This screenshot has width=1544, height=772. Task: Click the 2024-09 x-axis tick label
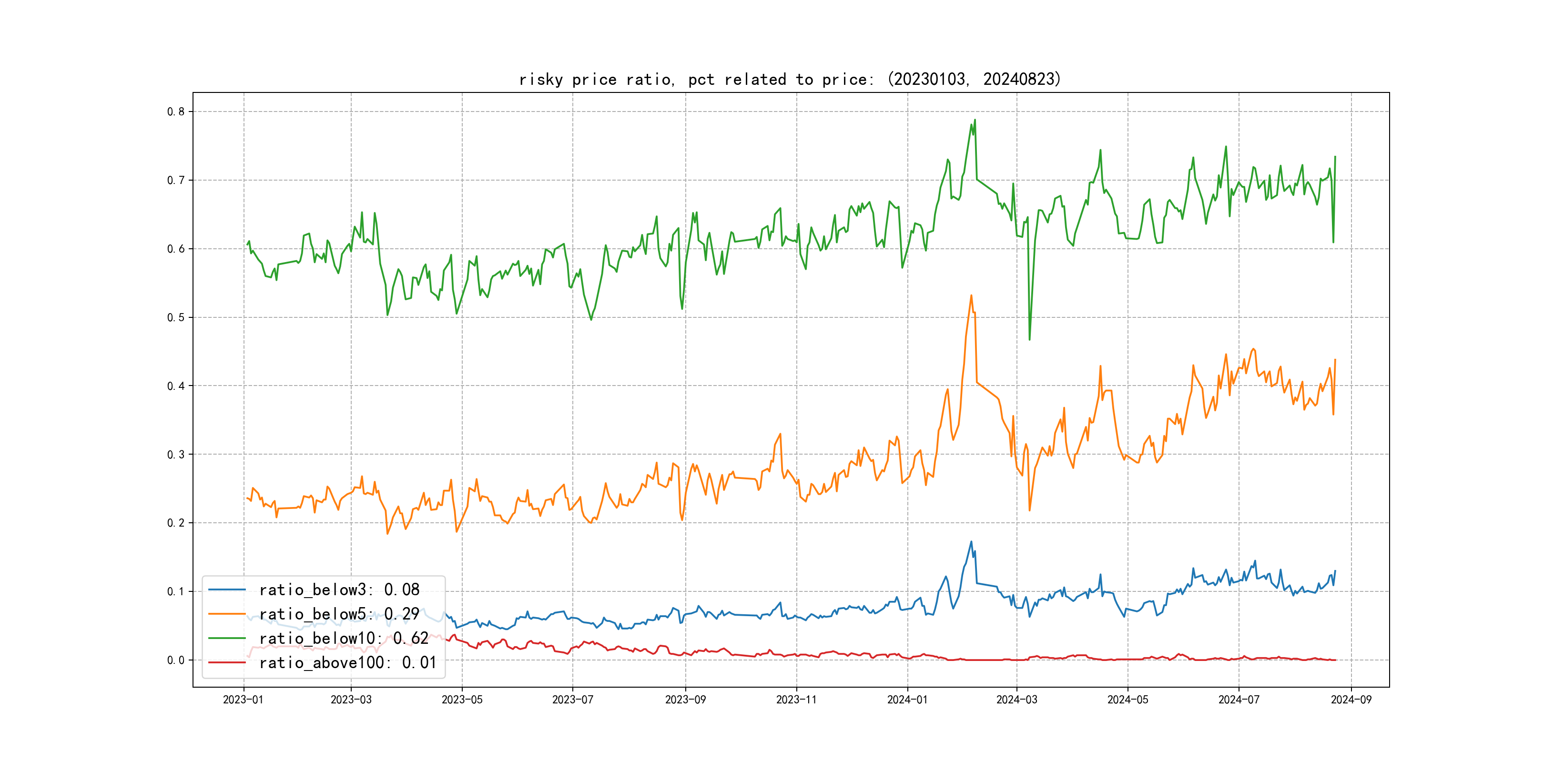[1351, 700]
